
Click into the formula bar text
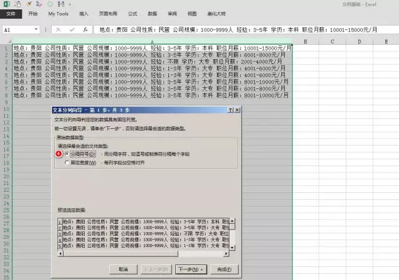click(246, 30)
